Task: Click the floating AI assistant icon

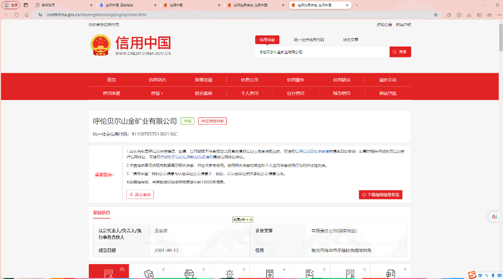Action: click(494, 217)
